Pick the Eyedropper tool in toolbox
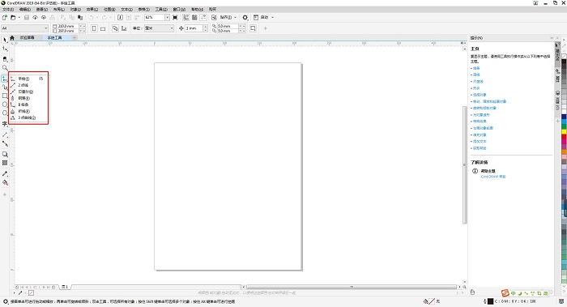 coord(5,174)
